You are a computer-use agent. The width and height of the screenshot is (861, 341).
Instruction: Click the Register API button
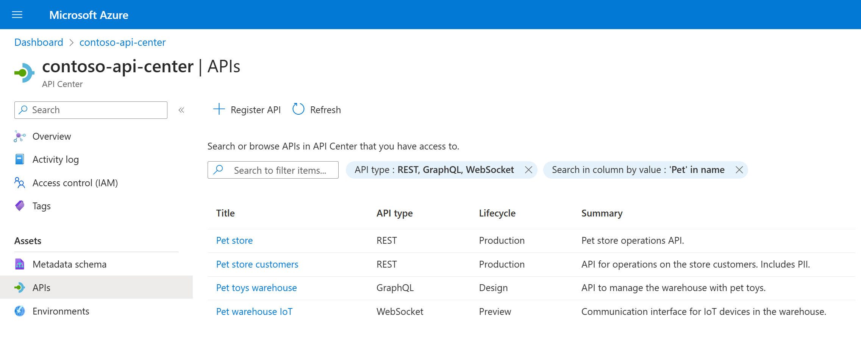click(247, 110)
